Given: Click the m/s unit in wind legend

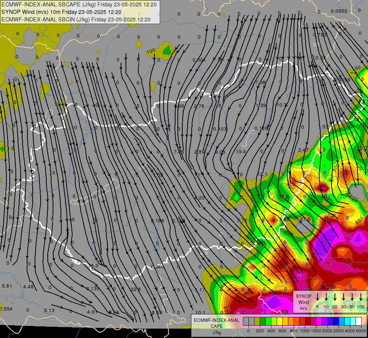Looking at the screenshot, I should (303, 308).
